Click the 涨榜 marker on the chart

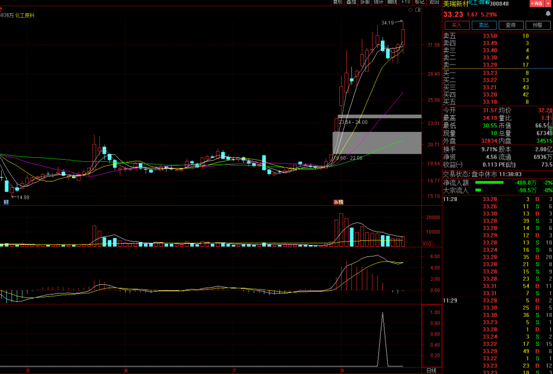coord(338,202)
